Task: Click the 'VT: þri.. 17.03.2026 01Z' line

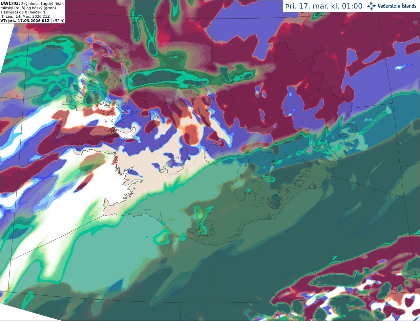Action: coord(25,20)
